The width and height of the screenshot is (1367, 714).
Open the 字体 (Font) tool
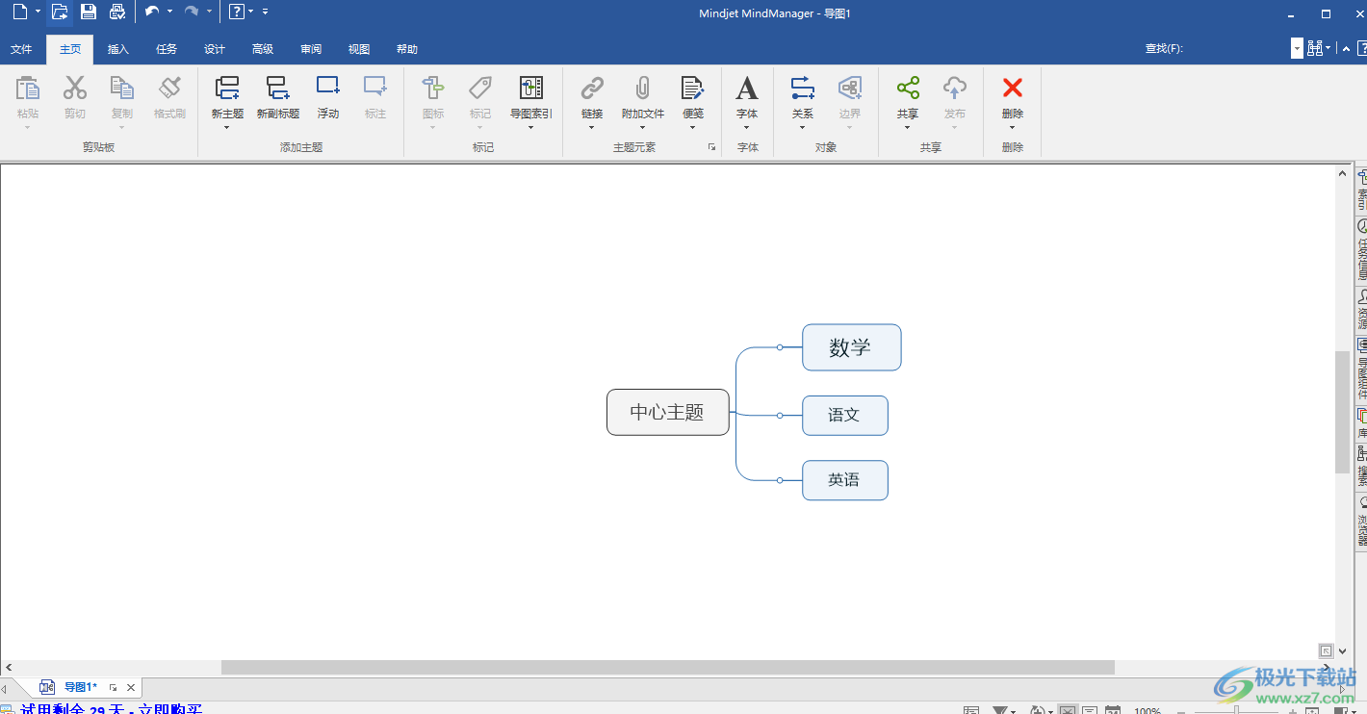click(747, 89)
